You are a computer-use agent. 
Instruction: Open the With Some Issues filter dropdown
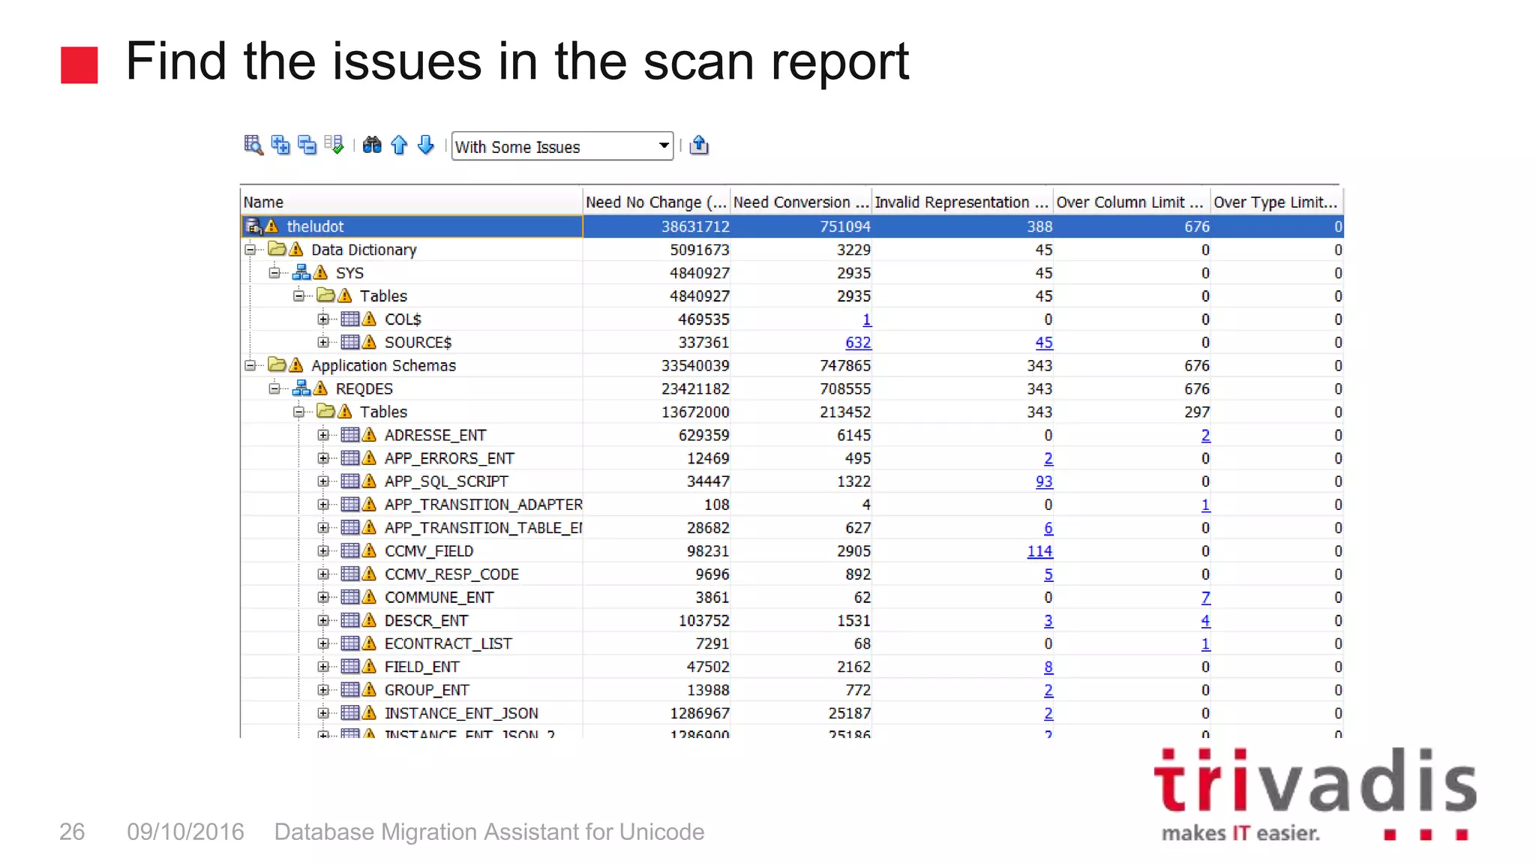562,146
